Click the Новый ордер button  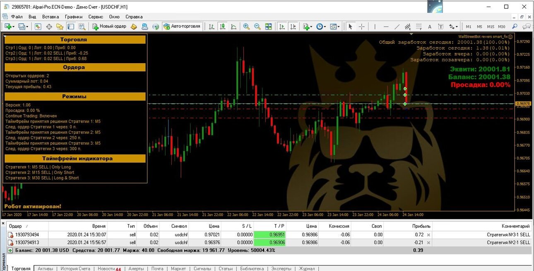click(x=109, y=26)
